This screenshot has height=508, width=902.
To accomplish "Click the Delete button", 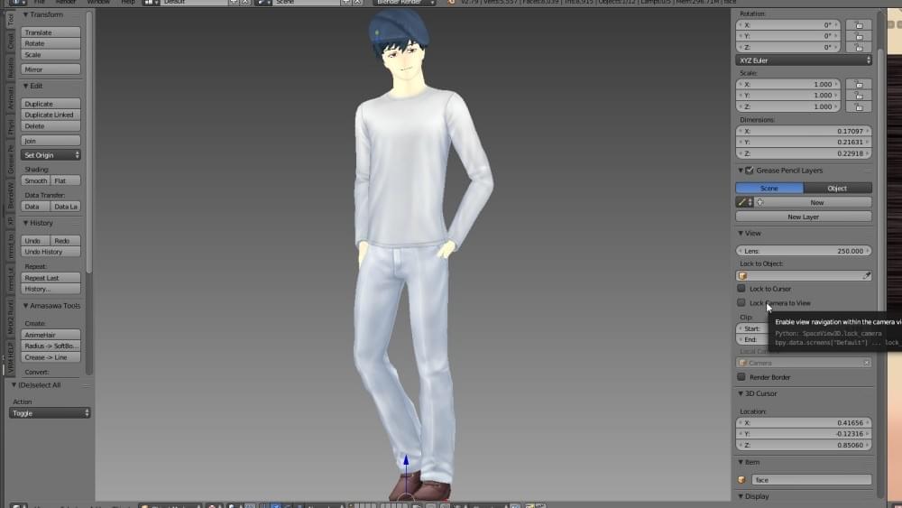I will pyautogui.click(x=51, y=126).
